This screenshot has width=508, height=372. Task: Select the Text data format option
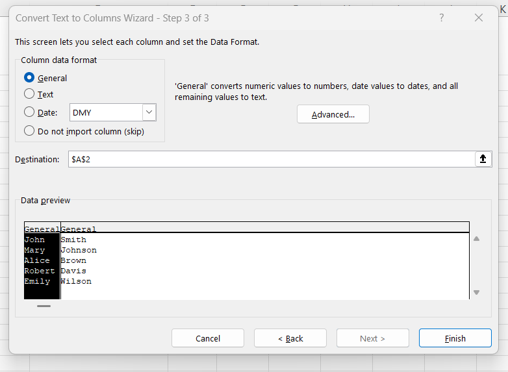coord(29,94)
